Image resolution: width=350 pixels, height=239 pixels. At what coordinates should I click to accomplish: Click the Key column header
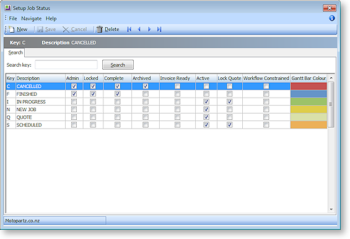[11, 78]
